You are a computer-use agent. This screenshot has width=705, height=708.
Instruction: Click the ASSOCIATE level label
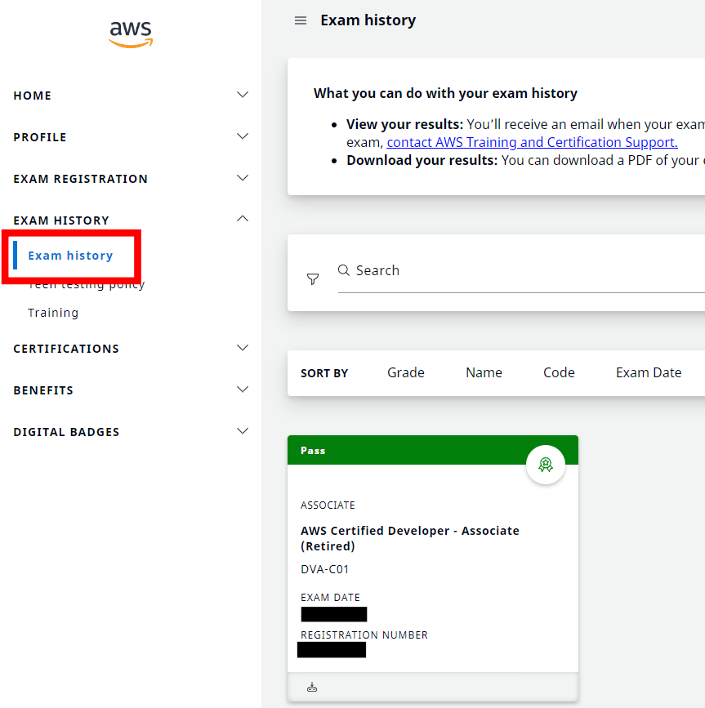point(328,505)
